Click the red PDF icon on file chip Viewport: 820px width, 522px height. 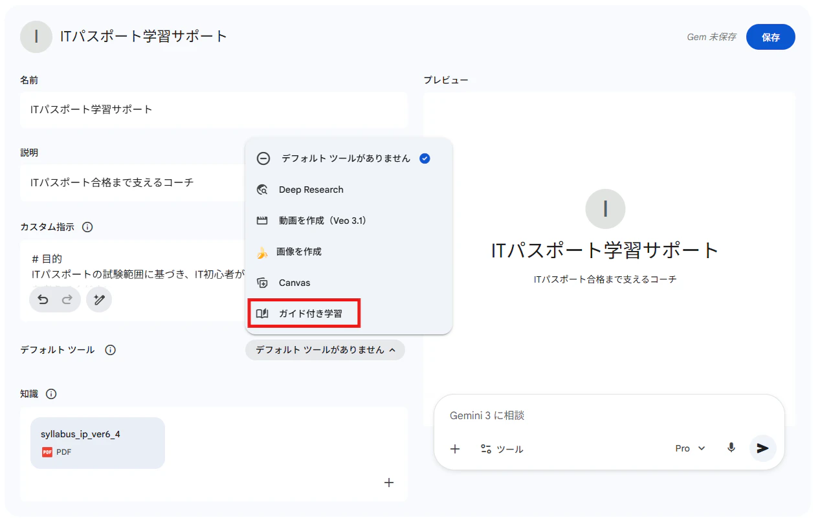coord(47,452)
